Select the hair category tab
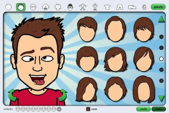 (x=21, y=7)
